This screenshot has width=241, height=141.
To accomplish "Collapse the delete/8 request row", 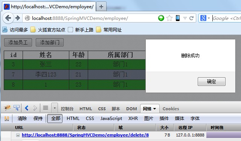I will (18, 135).
